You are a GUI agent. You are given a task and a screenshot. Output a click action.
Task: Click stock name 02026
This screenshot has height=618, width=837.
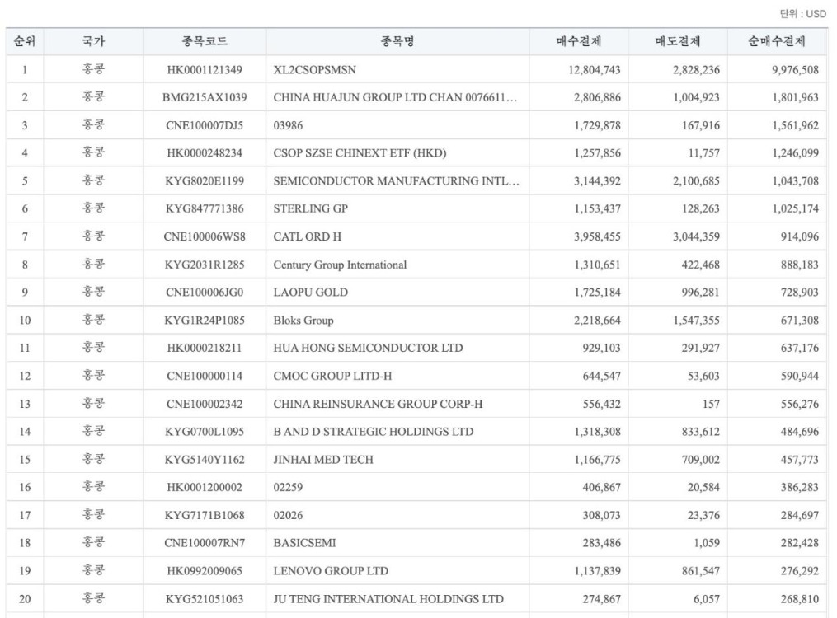288,516
